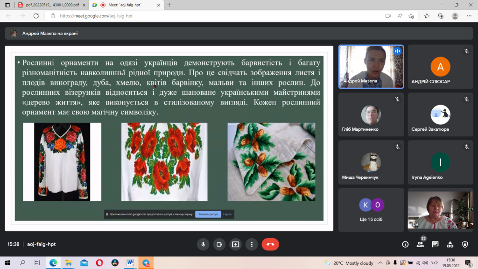Image resolution: width=478 pixels, height=269 pixels.
Task: Open Edge settings and more menu
Action: (x=469, y=15)
